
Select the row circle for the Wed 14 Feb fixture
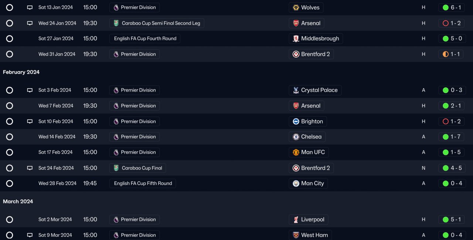(10, 137)
